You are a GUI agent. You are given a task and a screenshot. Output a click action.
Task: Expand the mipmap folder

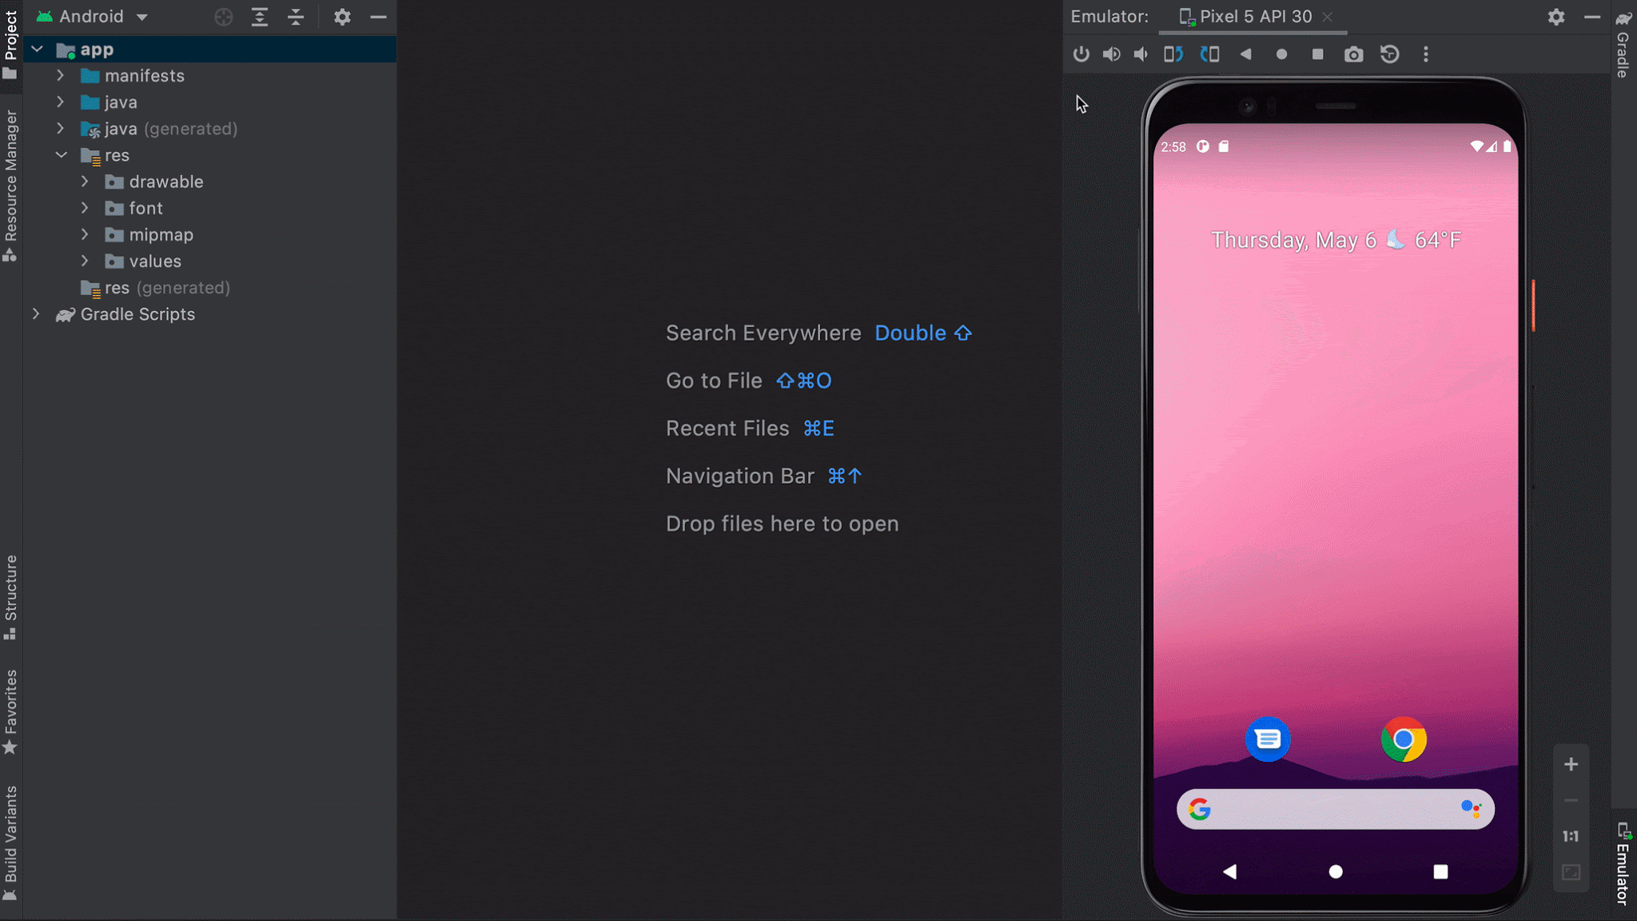coord(85,234)
